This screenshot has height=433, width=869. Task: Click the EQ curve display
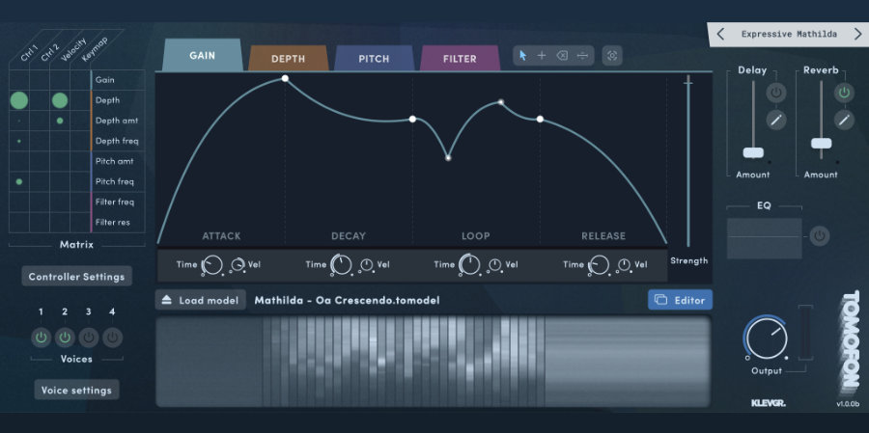(765, 238)
